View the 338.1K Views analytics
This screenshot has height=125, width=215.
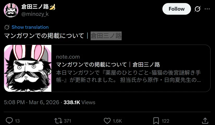coord(79,102)
